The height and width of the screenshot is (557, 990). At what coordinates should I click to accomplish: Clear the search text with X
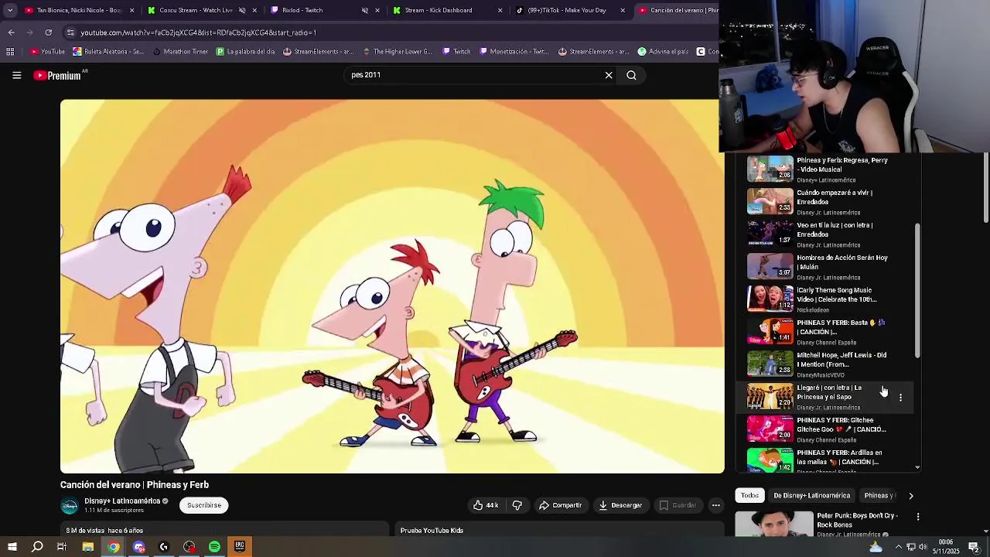tap(609, 75)
